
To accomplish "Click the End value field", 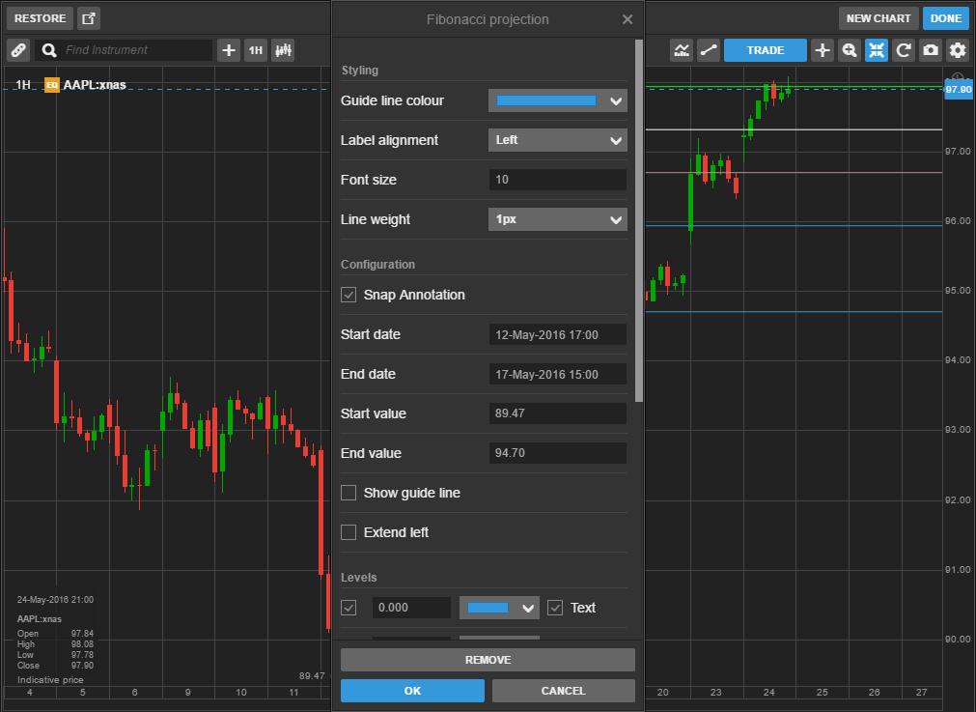I will [x=558, y=453].
